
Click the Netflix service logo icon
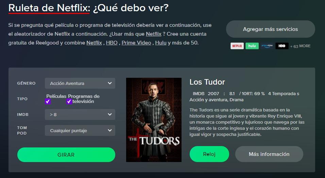coord(237,46)
